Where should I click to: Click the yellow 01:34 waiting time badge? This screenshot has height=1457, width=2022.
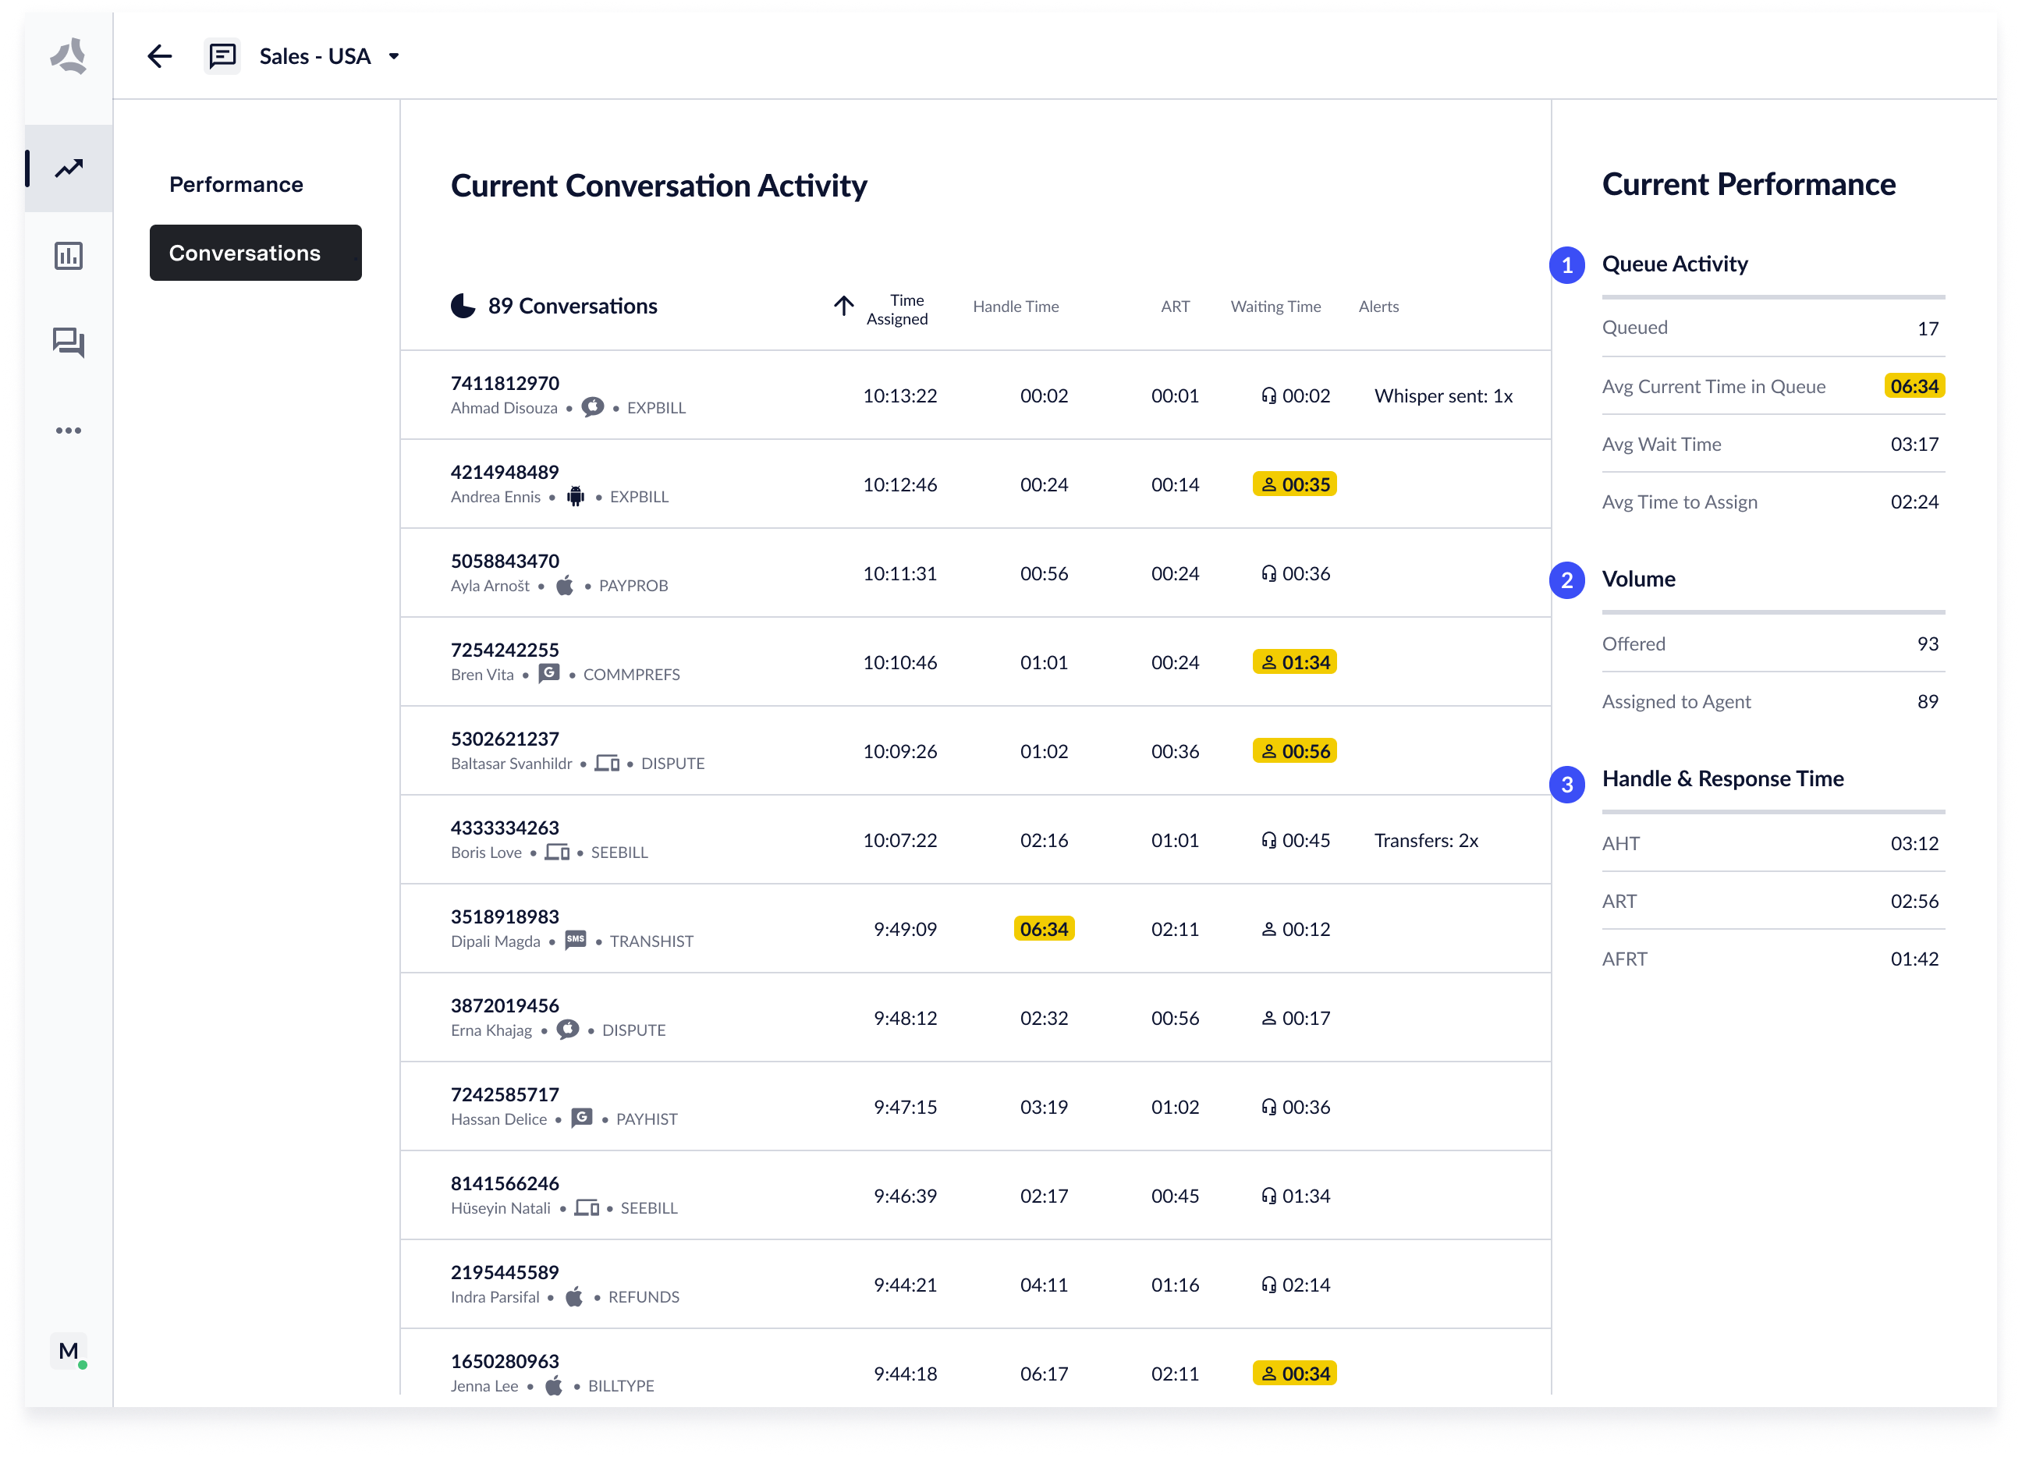1293,662
